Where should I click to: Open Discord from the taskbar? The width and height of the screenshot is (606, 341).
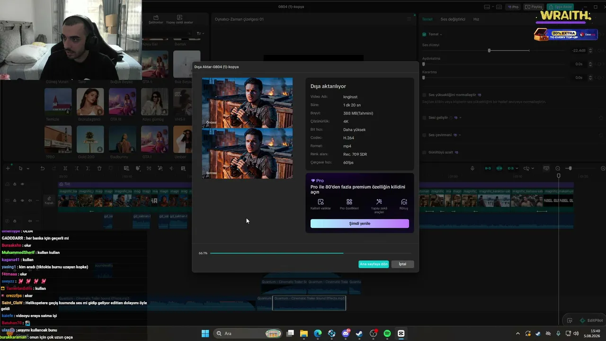[346, 333]
